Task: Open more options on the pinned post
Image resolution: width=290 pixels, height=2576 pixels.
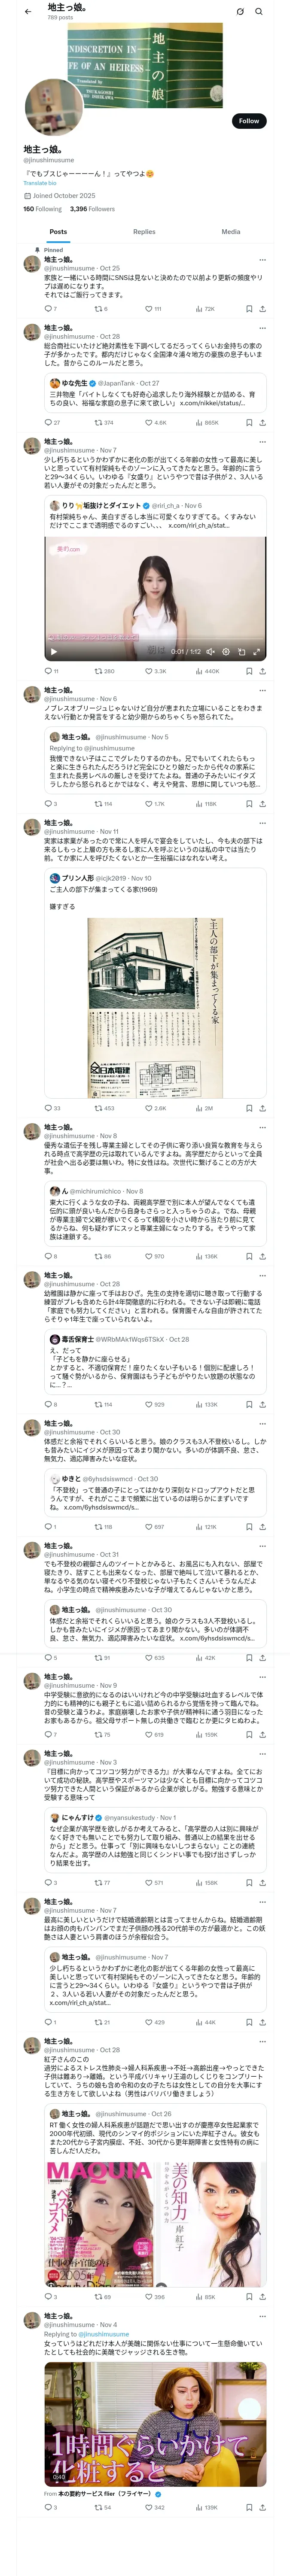Action: click(x=262, y=259)
